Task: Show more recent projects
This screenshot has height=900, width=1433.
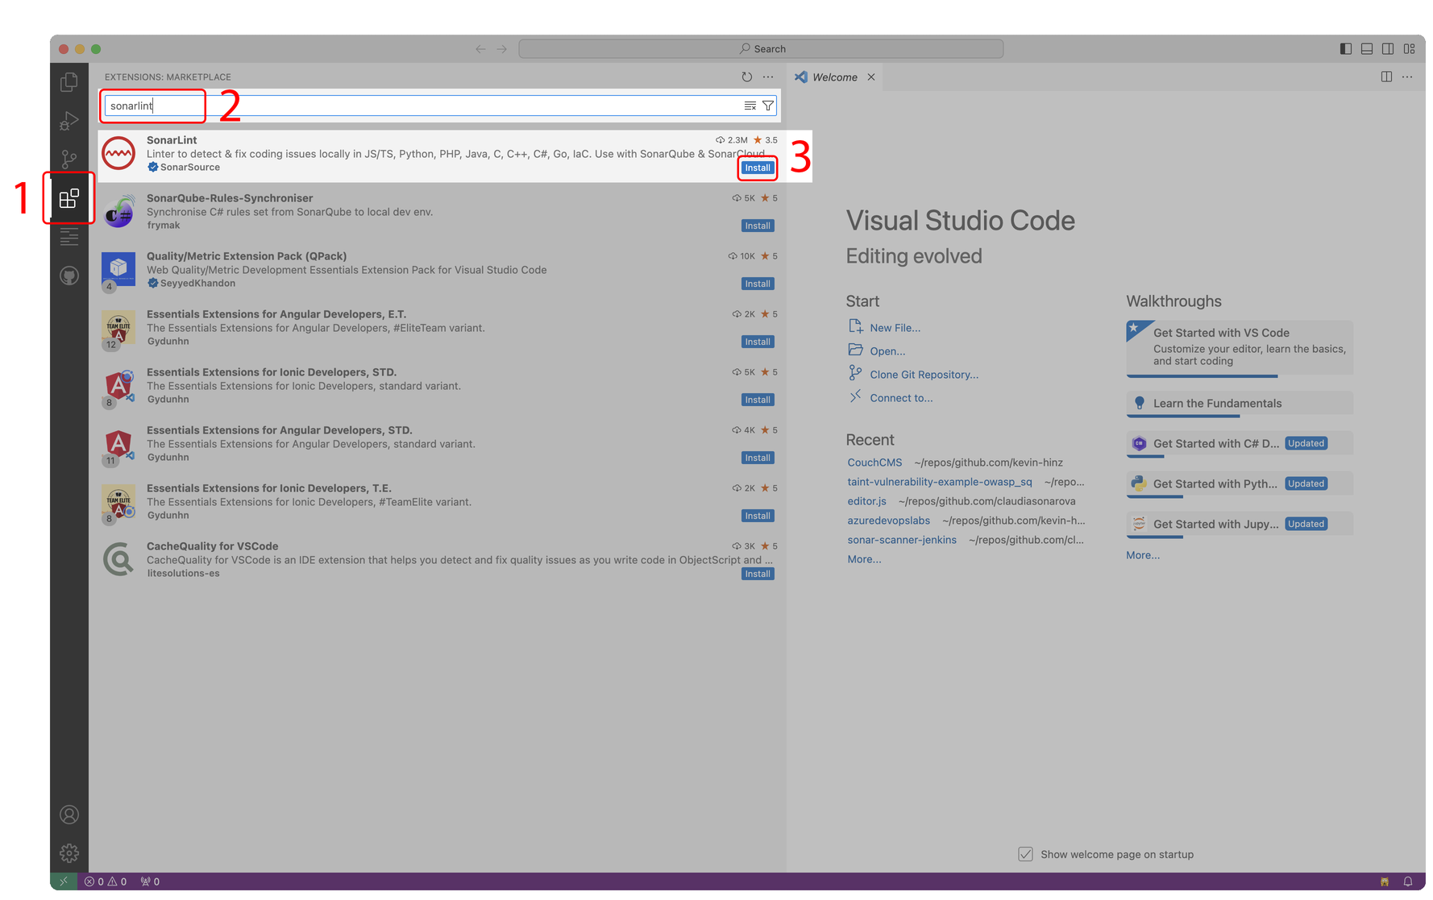Action: pos(864,559)
